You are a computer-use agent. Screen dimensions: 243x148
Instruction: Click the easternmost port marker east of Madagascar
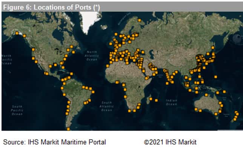tap(156, 100)
